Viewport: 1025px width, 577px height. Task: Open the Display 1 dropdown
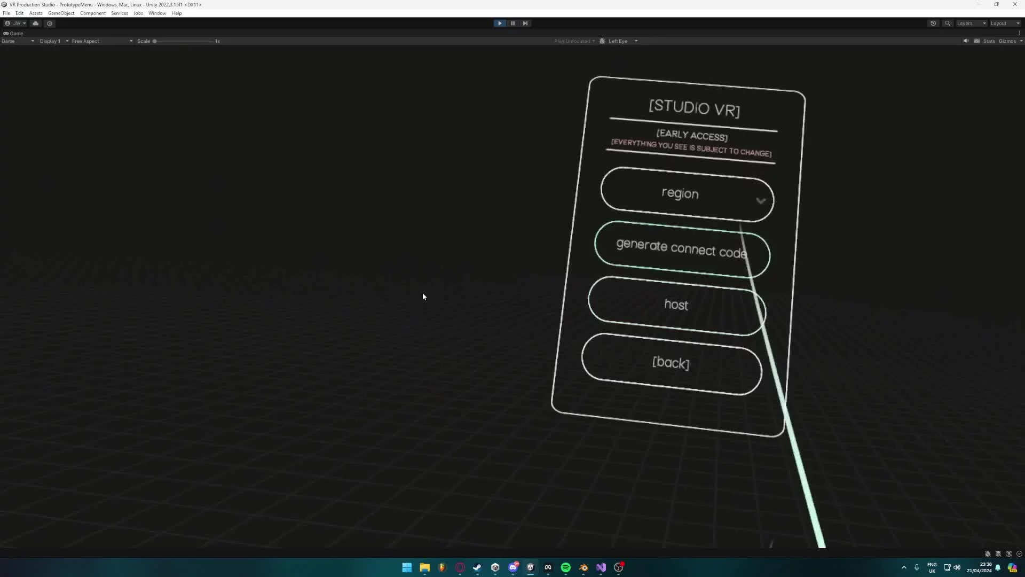pyautogui.click(x=53, y=41)
